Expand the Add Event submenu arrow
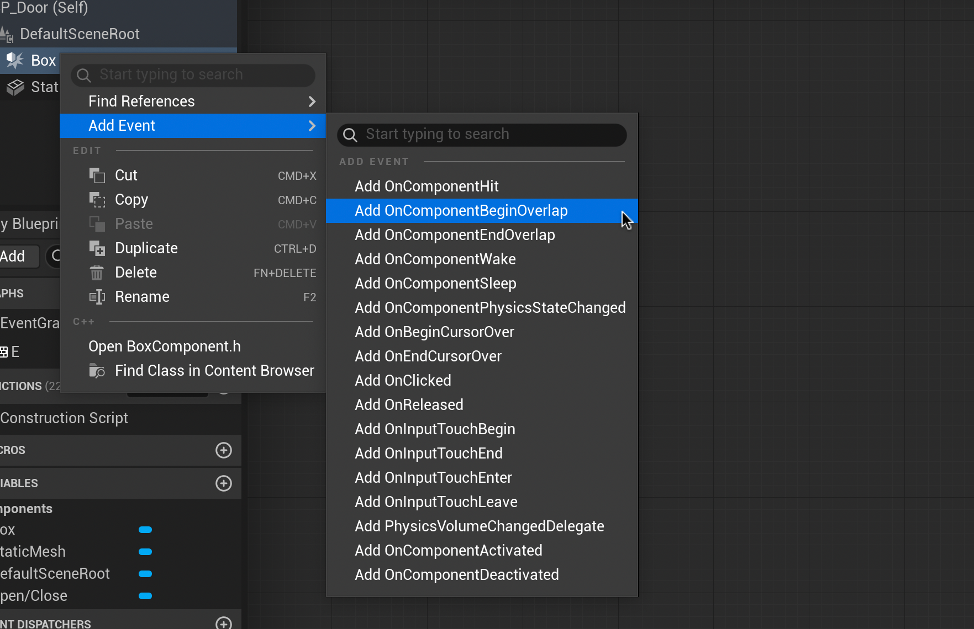This screenshot has width=974, height=629. click(312, 126)
